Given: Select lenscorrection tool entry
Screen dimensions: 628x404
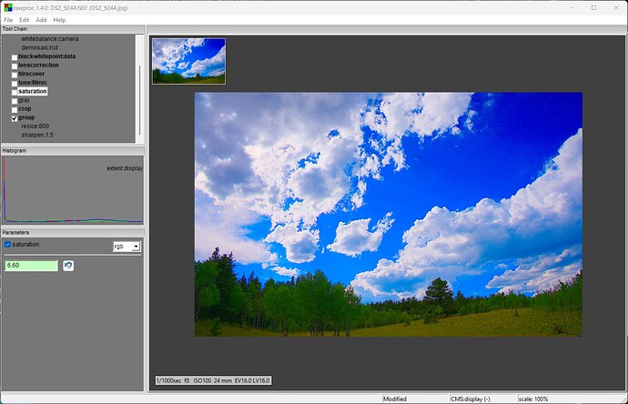Looking at the screenshot, I should 38,66.
